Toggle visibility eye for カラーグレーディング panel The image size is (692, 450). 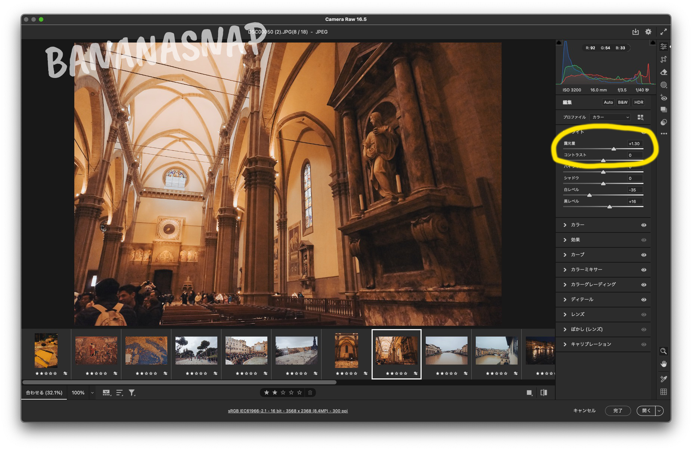[644, 285]
